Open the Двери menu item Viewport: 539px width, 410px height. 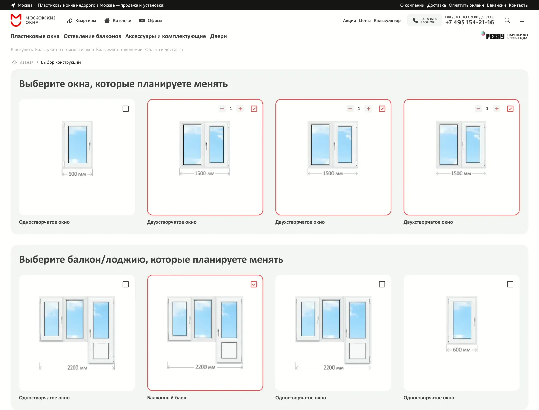pos(218,36)
